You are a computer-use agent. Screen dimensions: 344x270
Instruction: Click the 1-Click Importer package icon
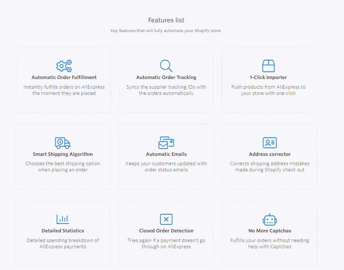(269, 66)
